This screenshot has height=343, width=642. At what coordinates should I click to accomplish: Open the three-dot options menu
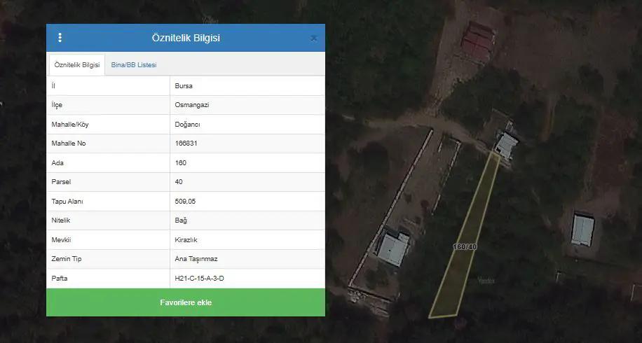click(x=60, y=38)
